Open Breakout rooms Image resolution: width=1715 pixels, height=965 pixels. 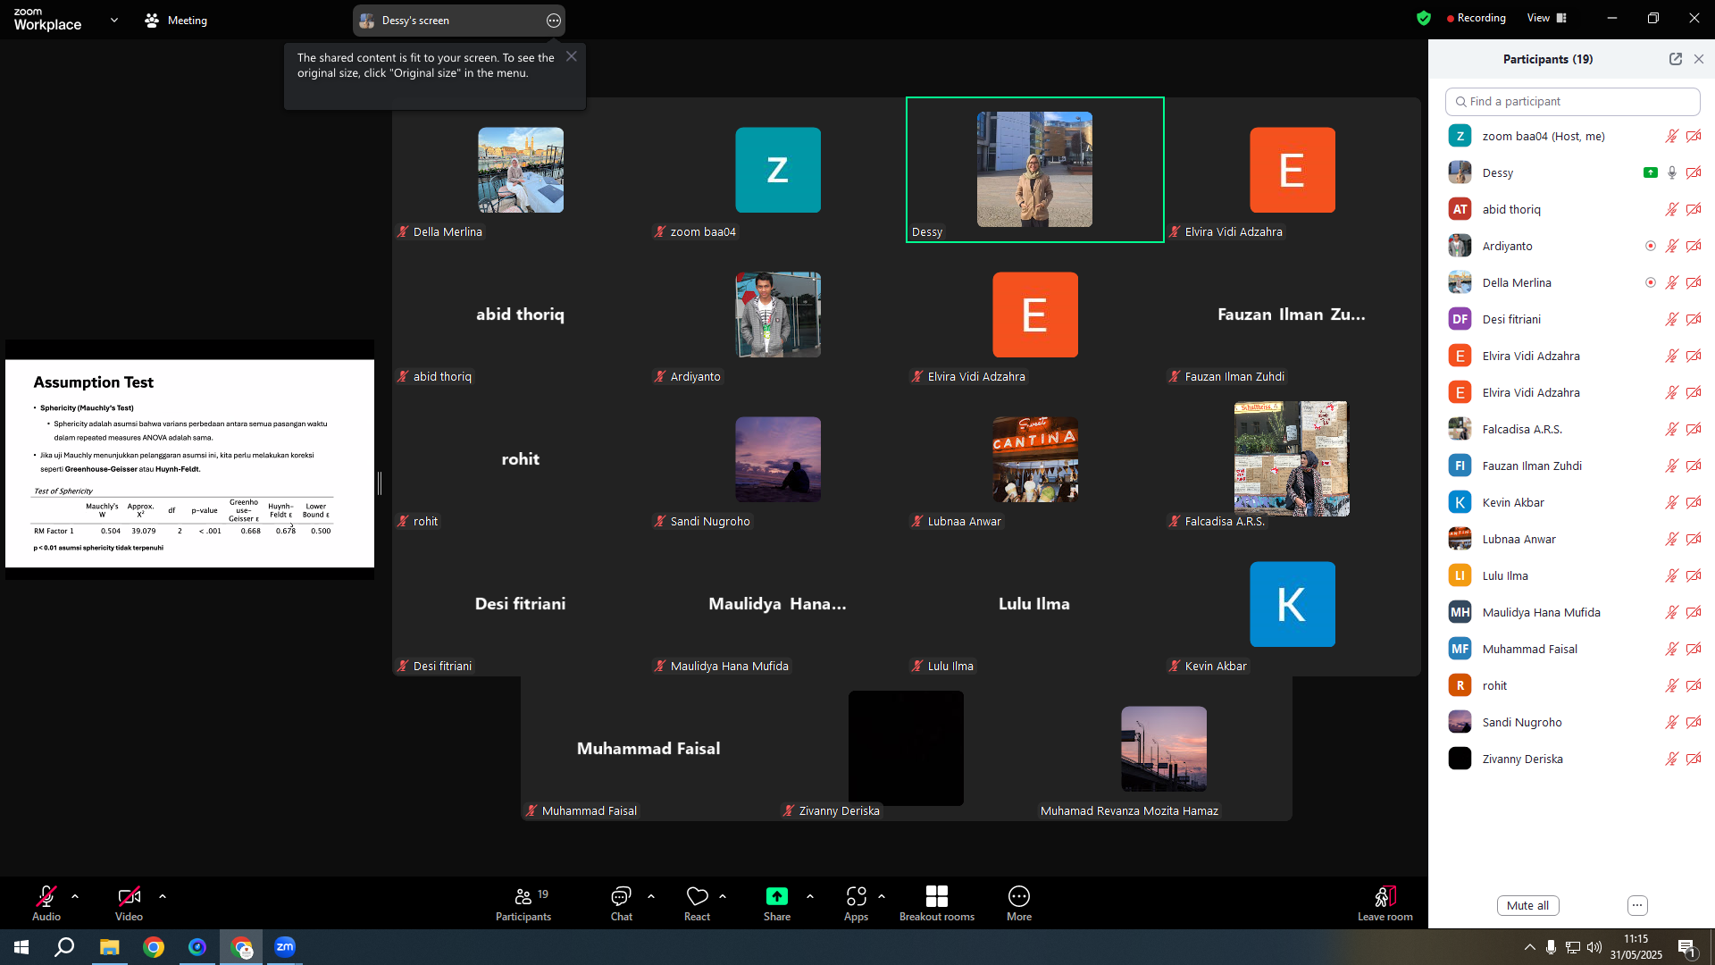[x=936, y=896]
